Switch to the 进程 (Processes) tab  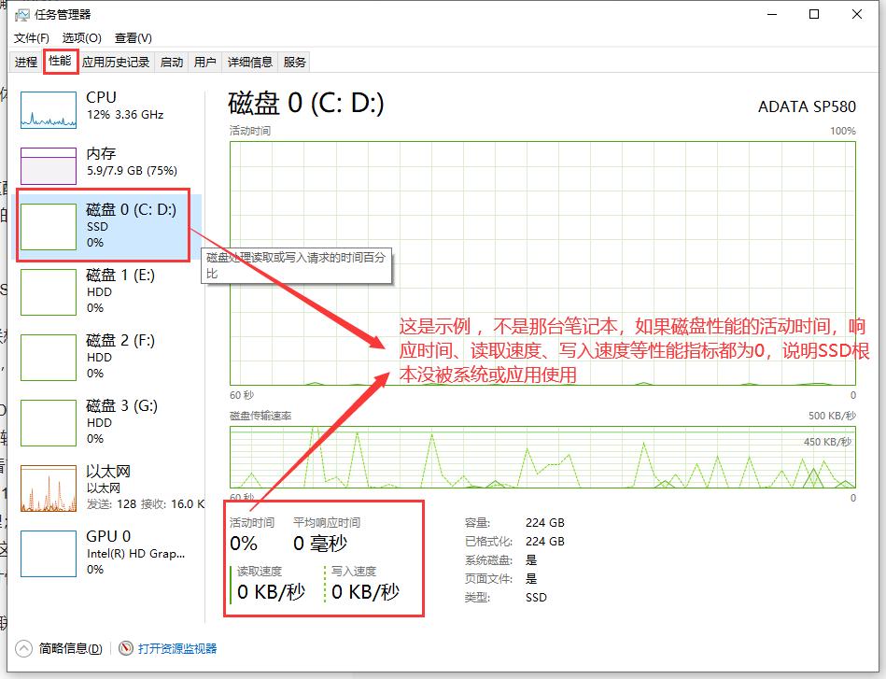[x=25, y=61]
